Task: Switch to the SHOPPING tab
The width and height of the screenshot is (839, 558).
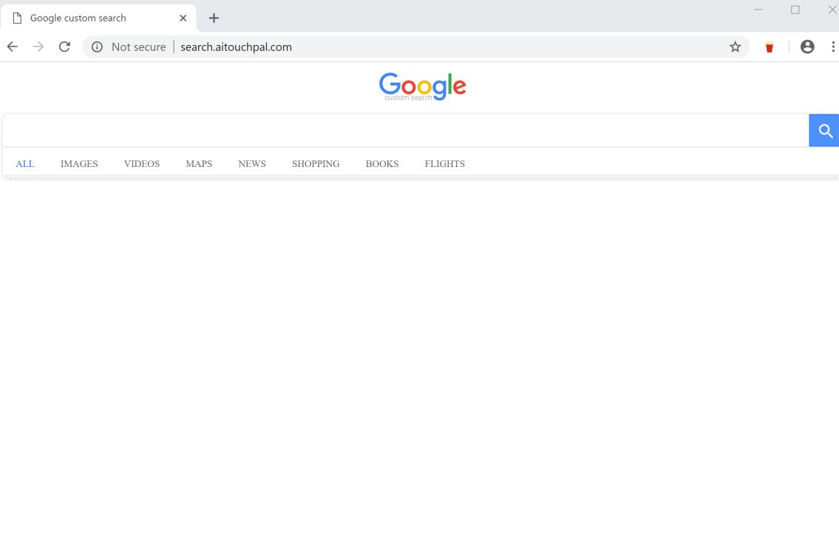Action: [316, 164]
